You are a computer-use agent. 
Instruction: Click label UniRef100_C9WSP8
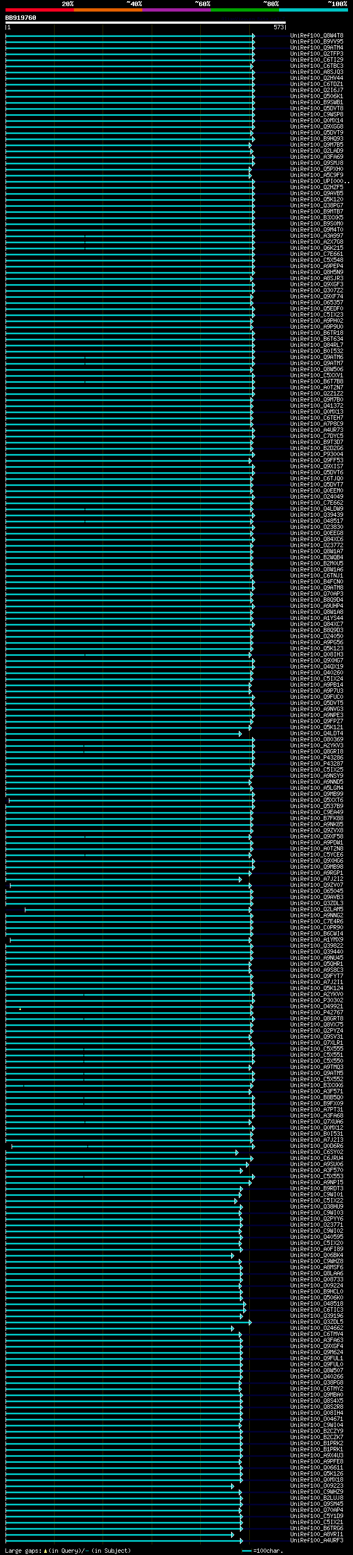point(317,114)
